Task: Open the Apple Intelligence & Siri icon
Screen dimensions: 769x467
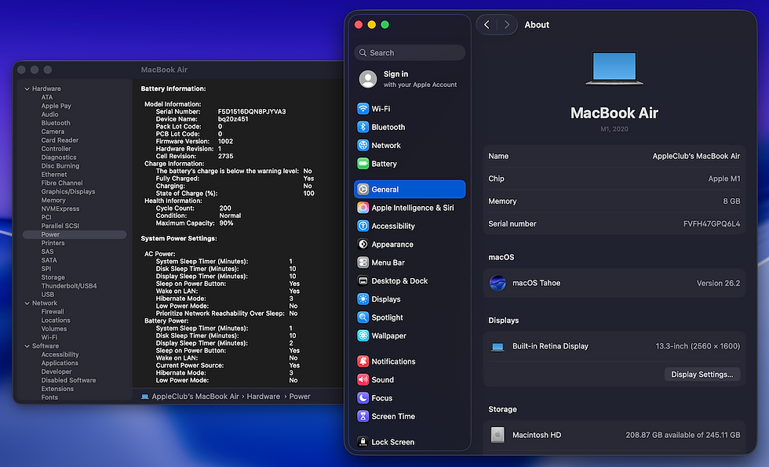Action: click(x=363, y=208)
